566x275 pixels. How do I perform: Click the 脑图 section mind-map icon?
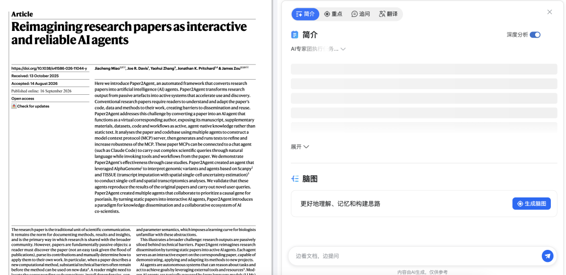(295, 179)
